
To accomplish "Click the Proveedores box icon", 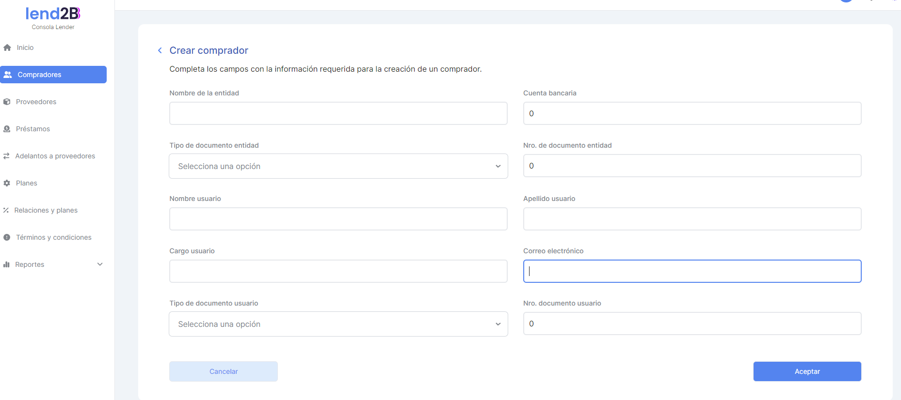I will pos(7,102).
